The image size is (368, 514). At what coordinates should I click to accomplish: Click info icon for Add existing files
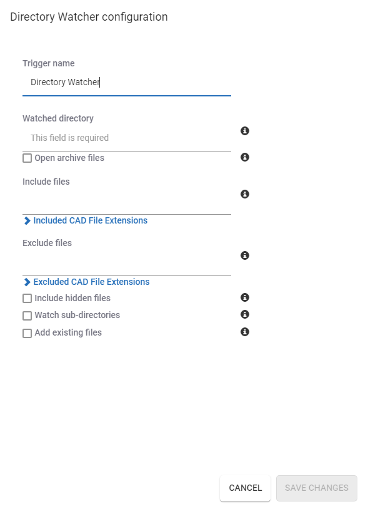245,332
